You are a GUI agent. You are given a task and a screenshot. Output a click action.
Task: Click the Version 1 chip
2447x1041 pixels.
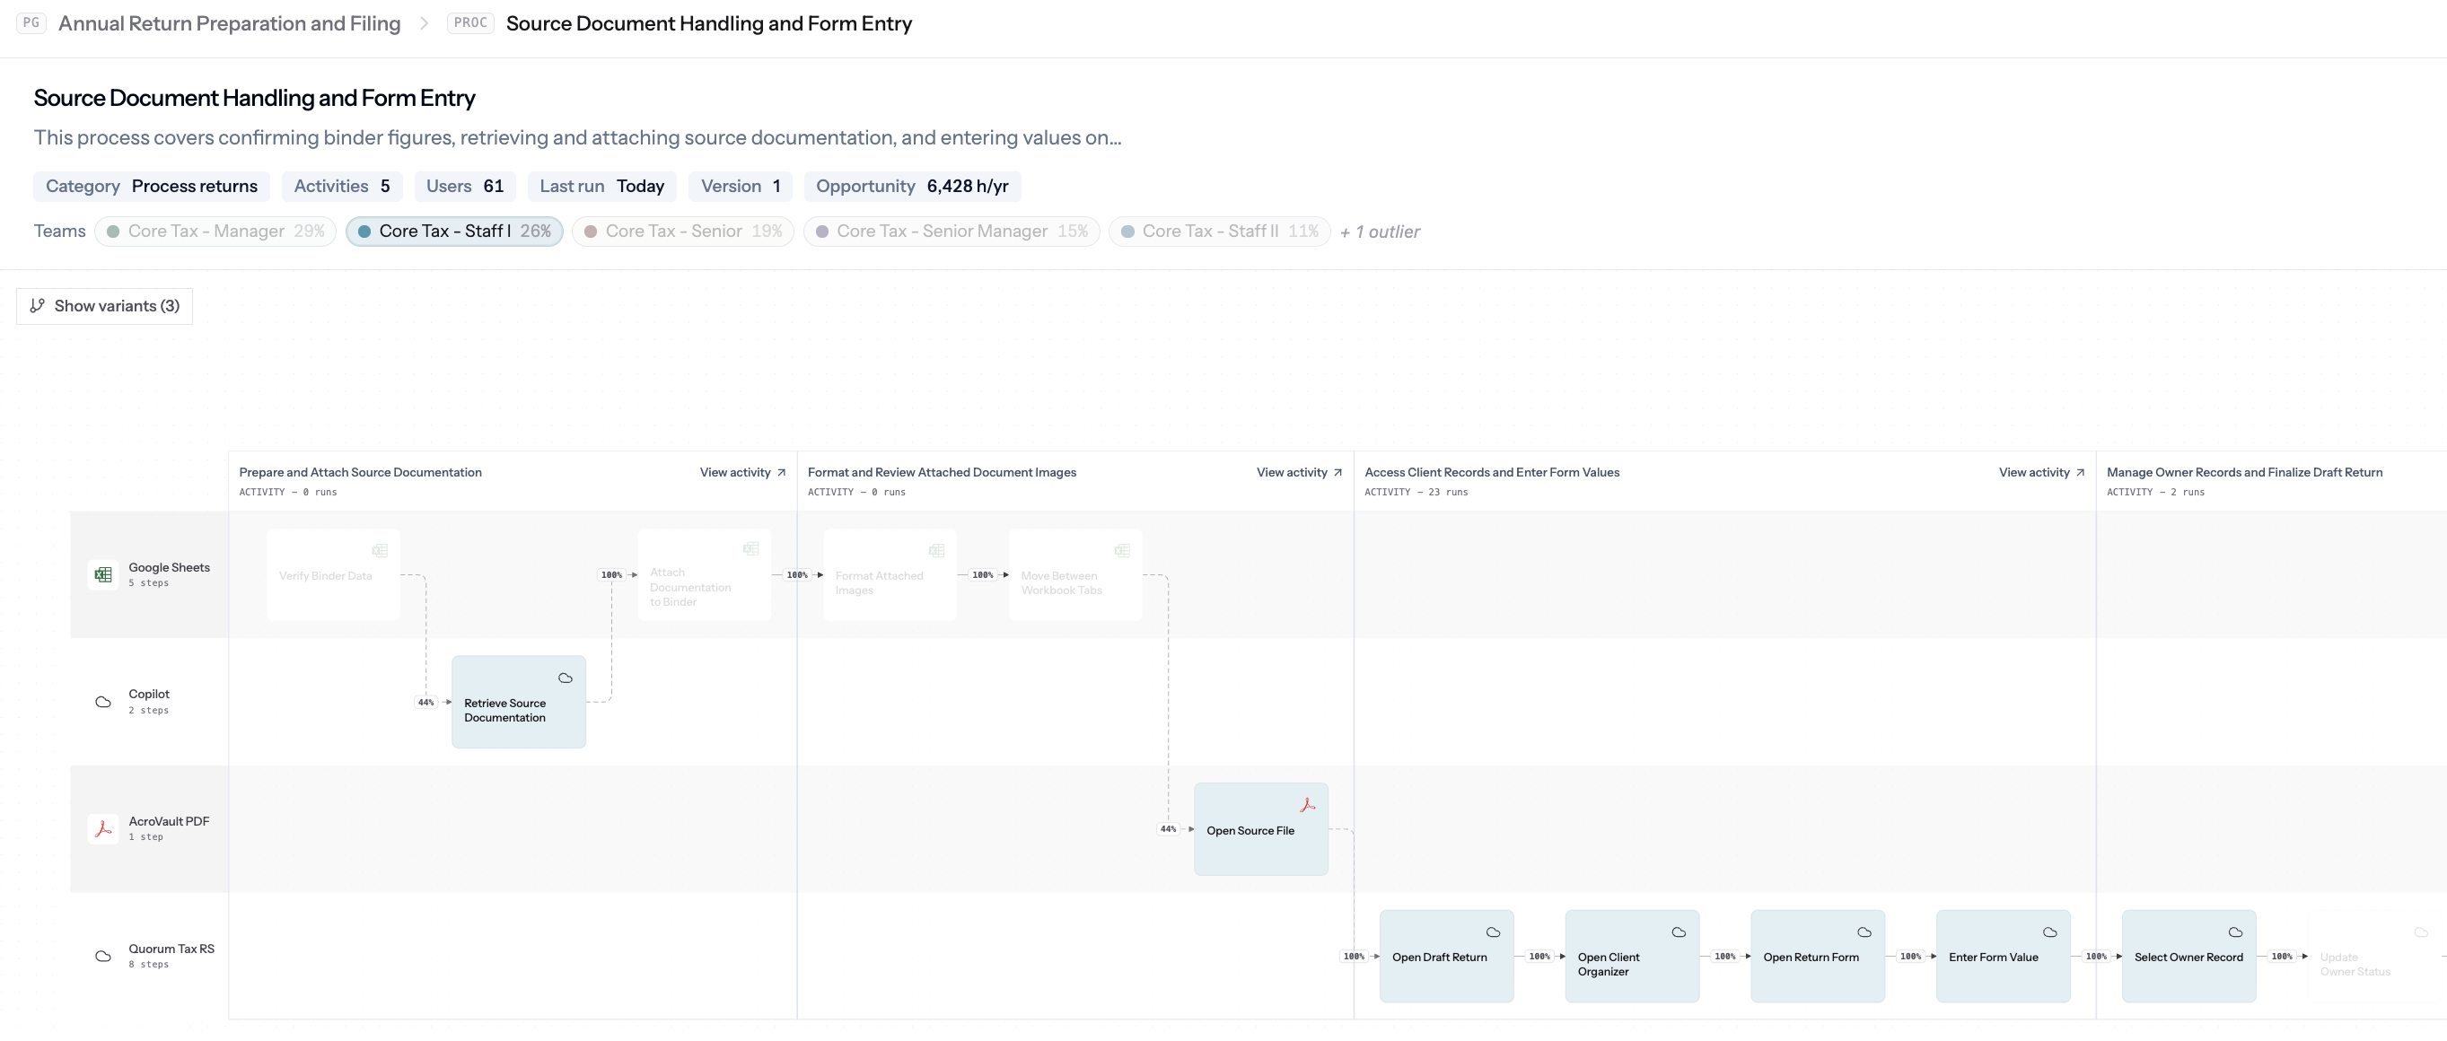740,186
